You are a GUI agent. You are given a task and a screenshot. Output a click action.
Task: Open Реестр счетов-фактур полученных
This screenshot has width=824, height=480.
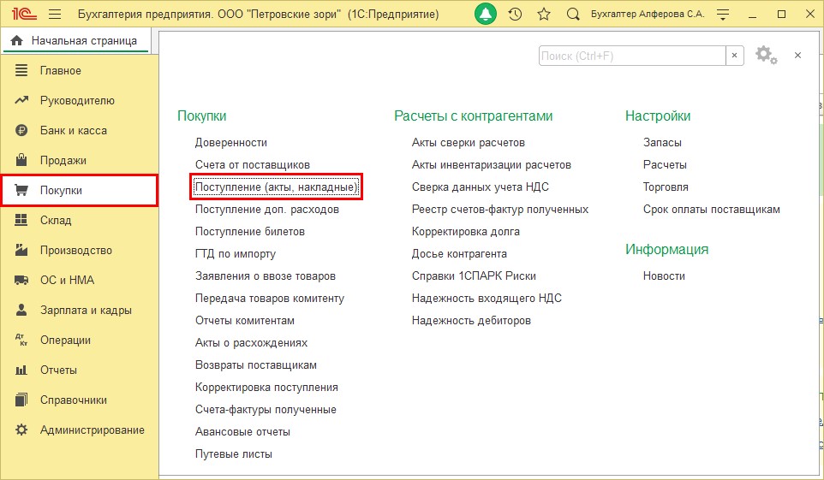tap(500, 209)
